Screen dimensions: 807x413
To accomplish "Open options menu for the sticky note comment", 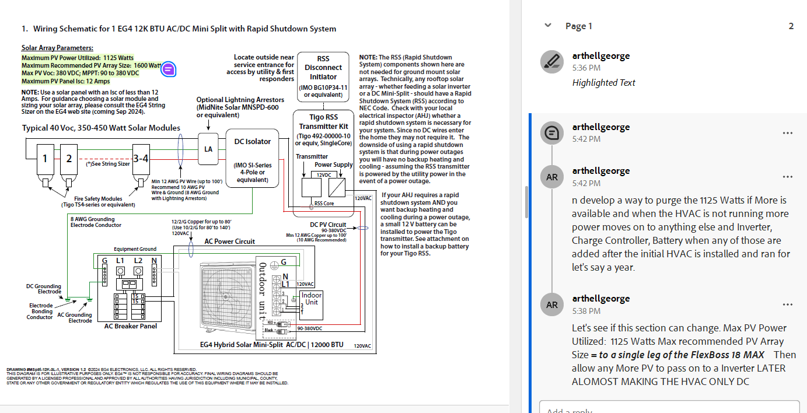I will (x=788, y=133).
